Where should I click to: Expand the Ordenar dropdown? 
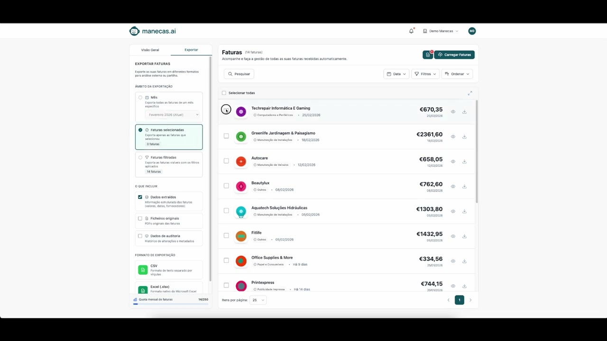457,74
